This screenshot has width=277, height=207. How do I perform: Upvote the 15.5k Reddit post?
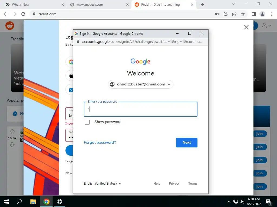click(x=12, y=132)
